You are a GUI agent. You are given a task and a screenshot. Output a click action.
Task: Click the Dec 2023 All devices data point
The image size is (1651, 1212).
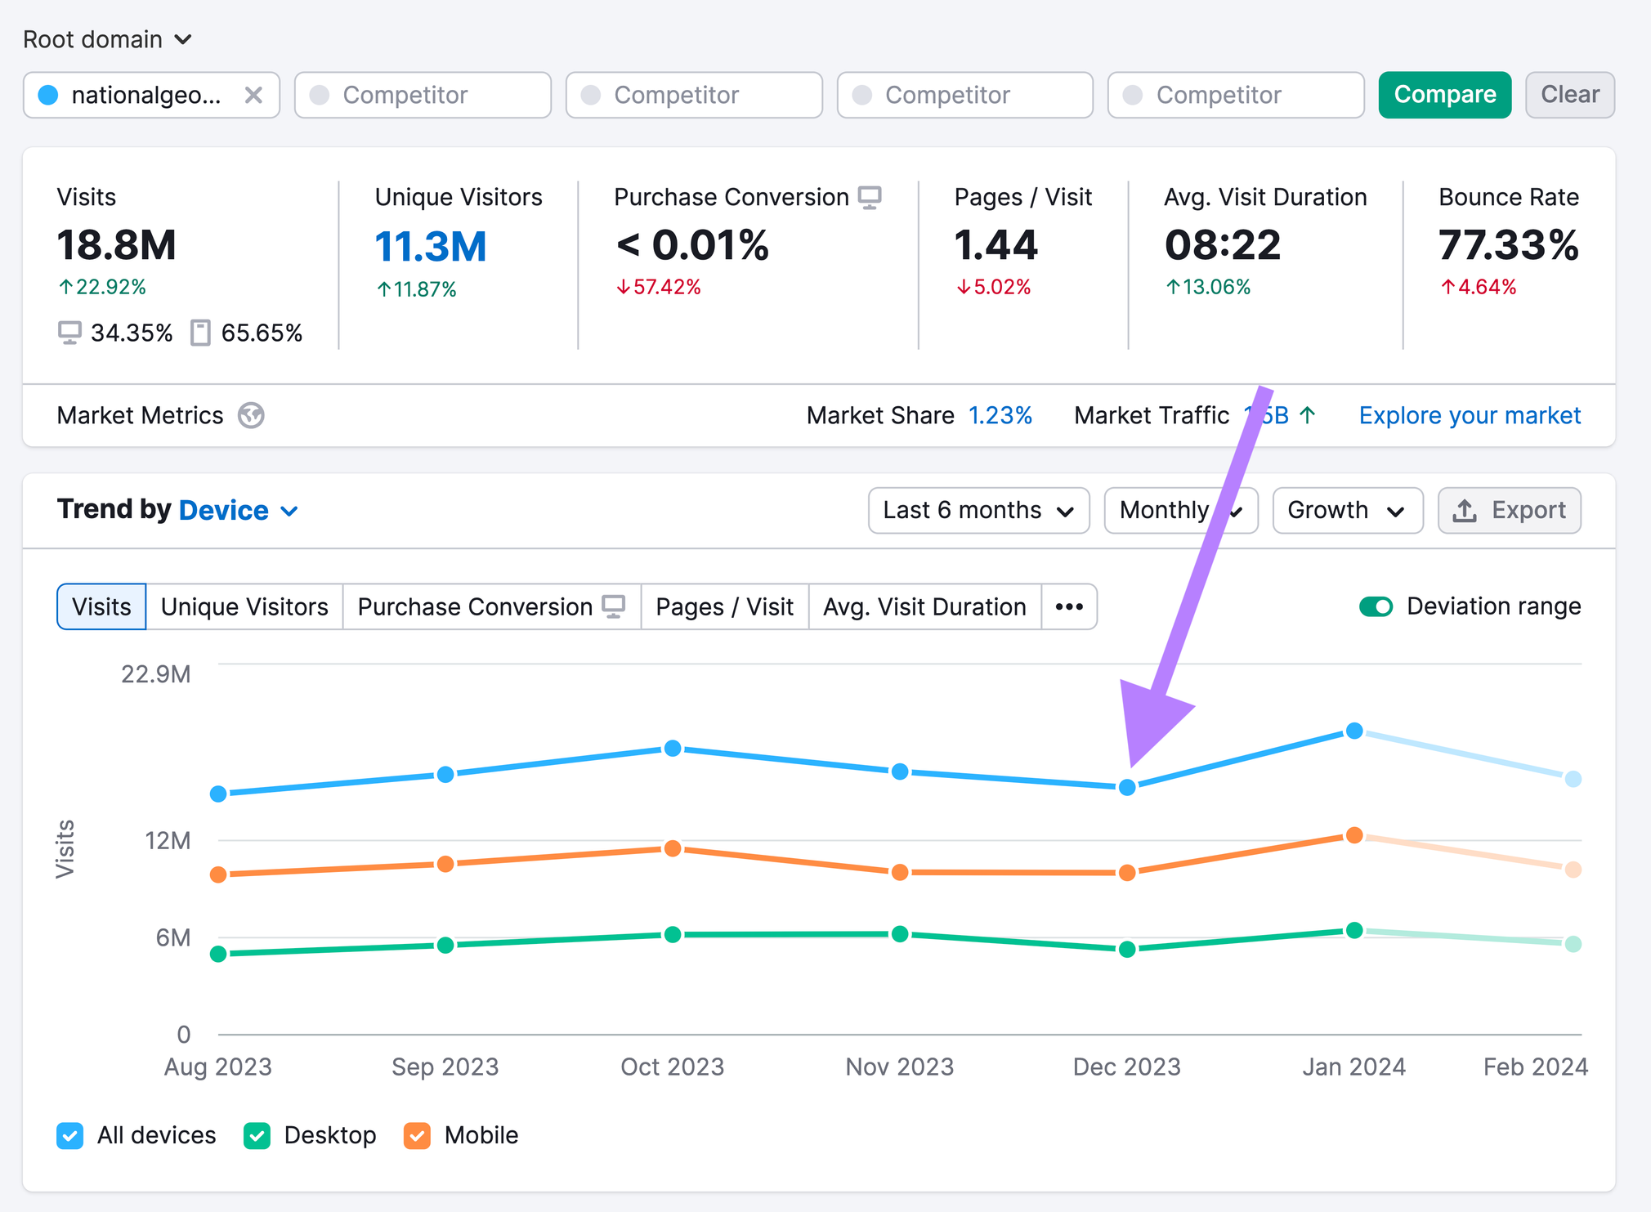click(1127, 787)
